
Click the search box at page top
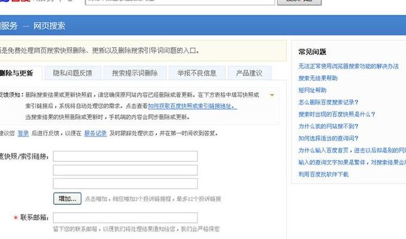pyautogui.click(x=180, y=2)
